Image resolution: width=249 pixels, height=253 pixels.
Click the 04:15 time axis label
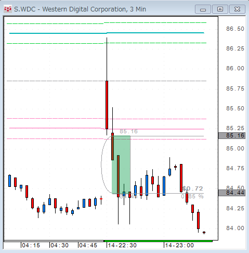(x=31, y=245)
